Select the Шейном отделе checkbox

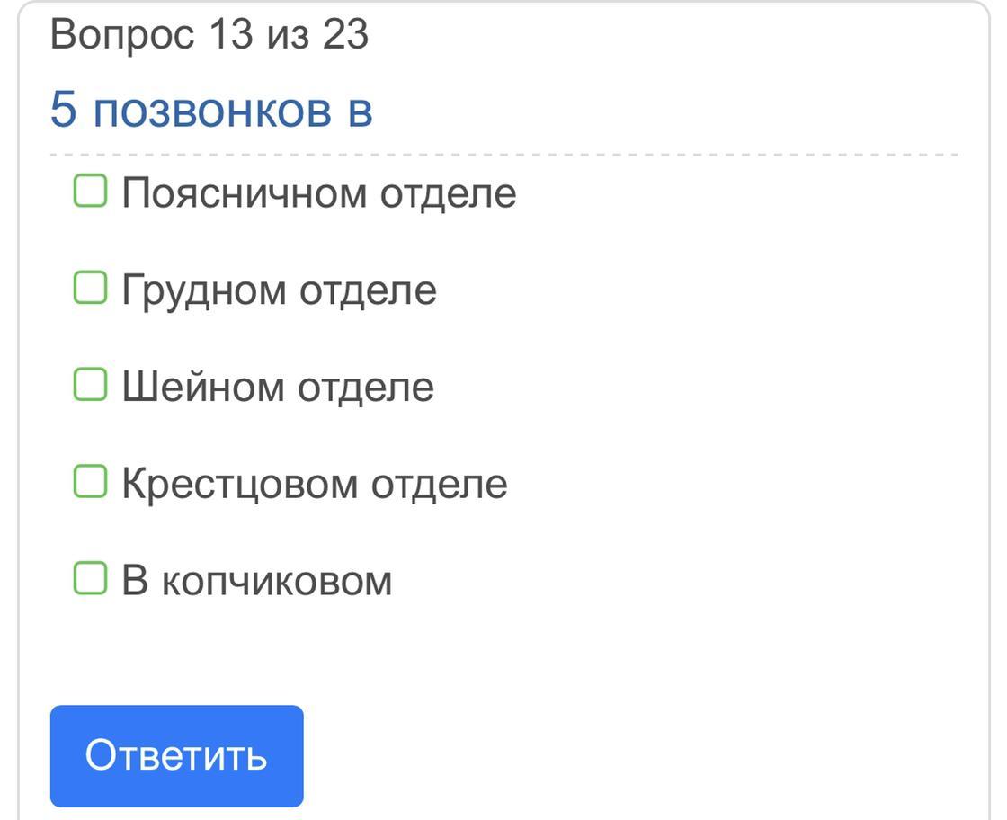point(90,385)
